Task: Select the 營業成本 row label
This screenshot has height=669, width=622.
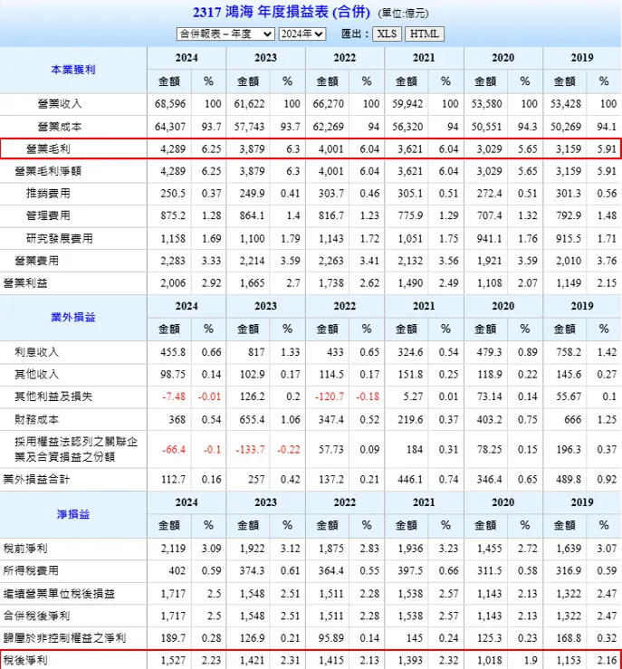Action: coord(59,127)
